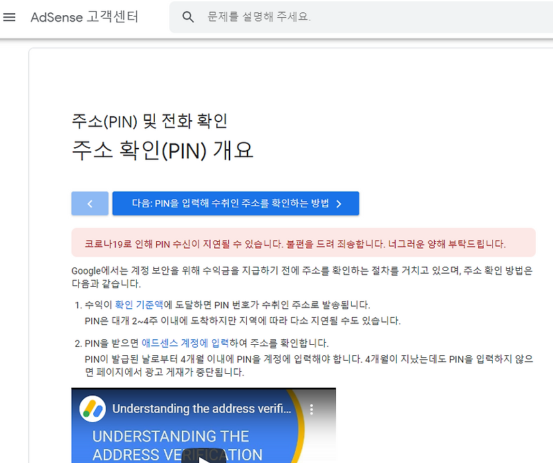Open the hamburger main menu

coord(10,17)
